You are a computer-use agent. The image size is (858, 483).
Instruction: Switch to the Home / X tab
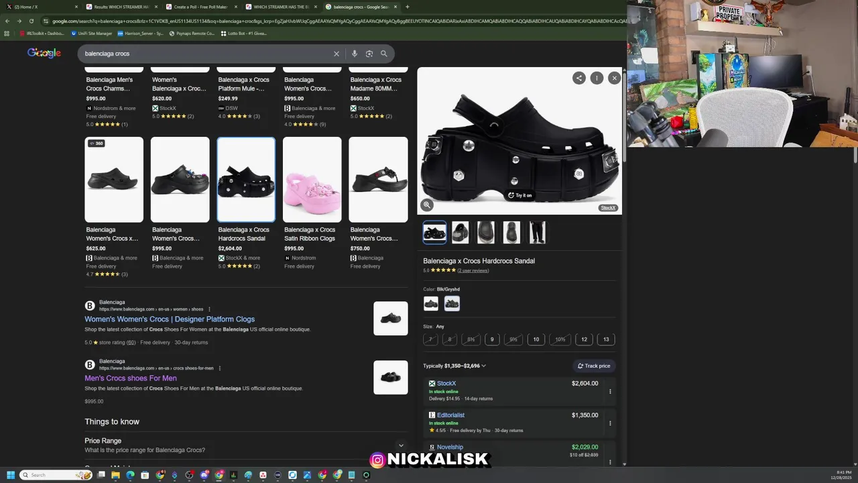[42, 7]
